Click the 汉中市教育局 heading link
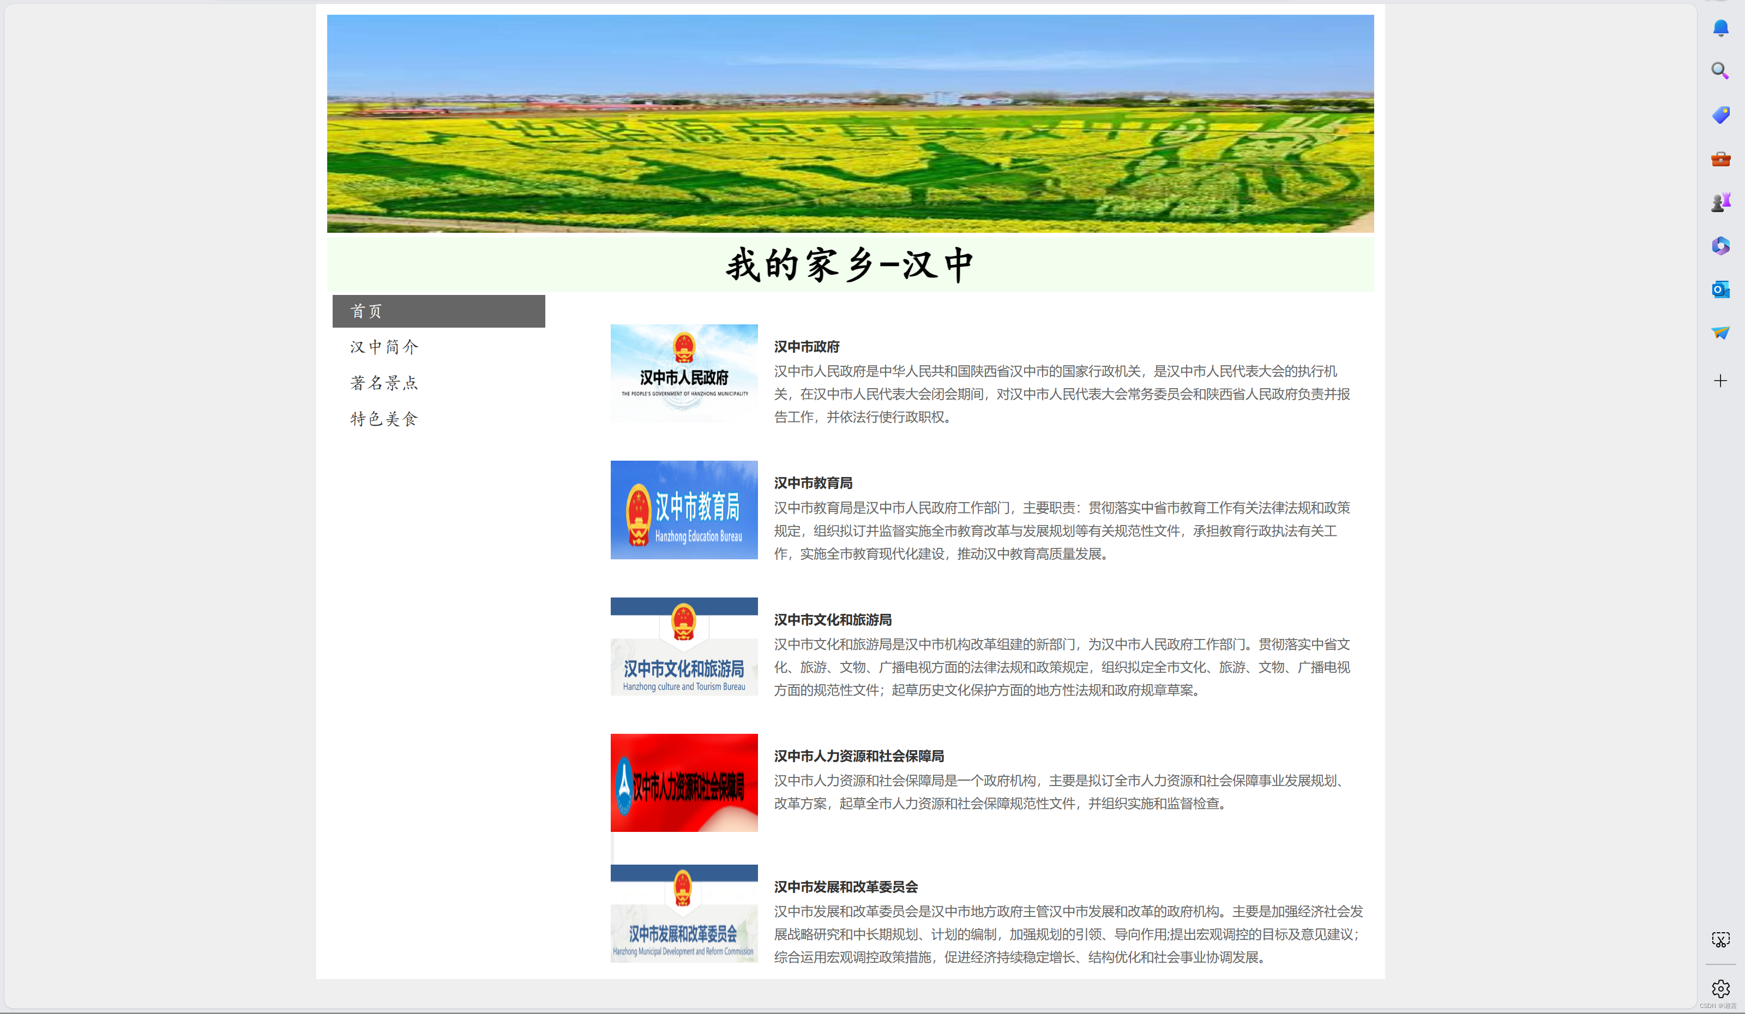This screenshot has width=1745, height=1014. tap(813, 483)
